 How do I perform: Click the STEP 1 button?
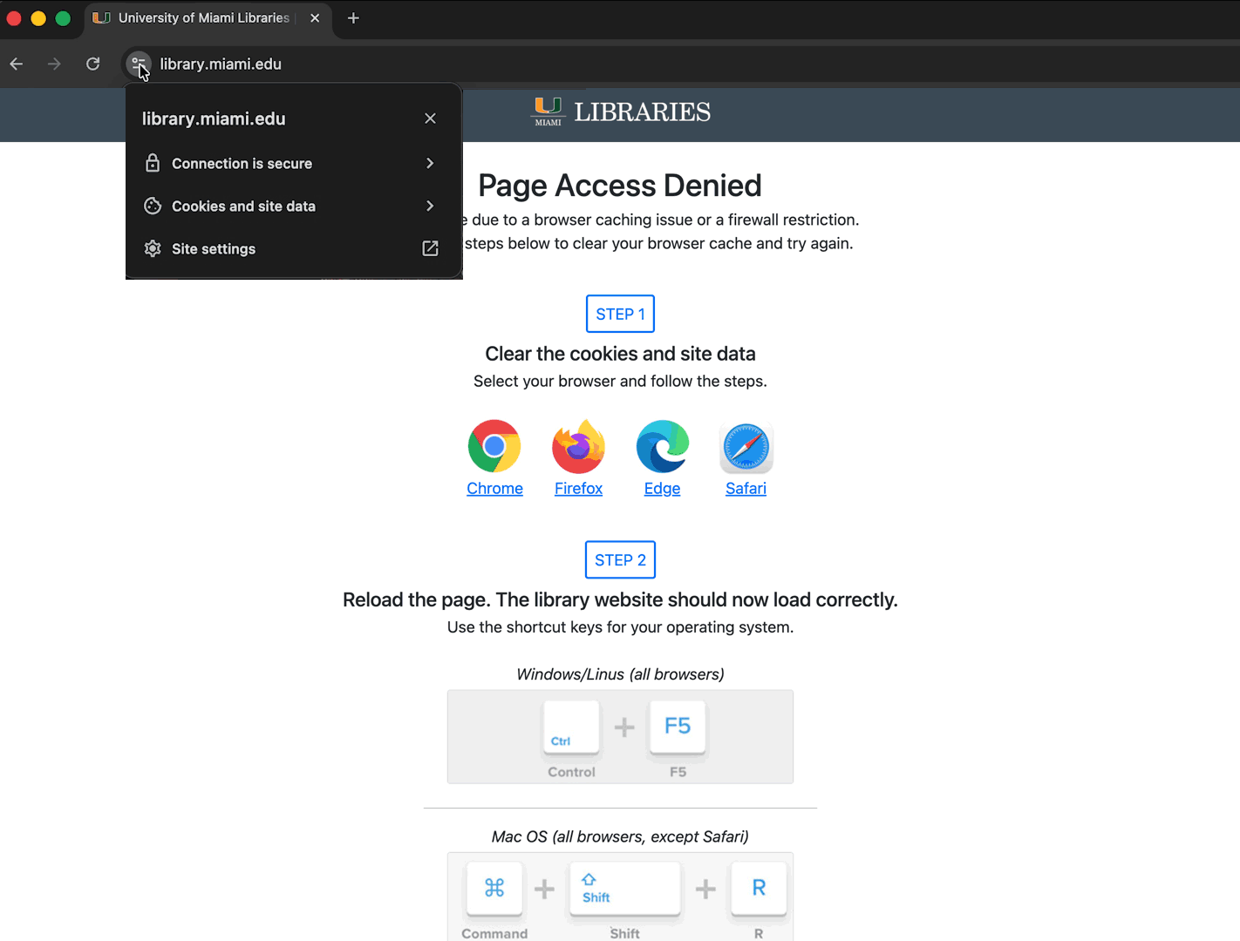pos(620,314)
